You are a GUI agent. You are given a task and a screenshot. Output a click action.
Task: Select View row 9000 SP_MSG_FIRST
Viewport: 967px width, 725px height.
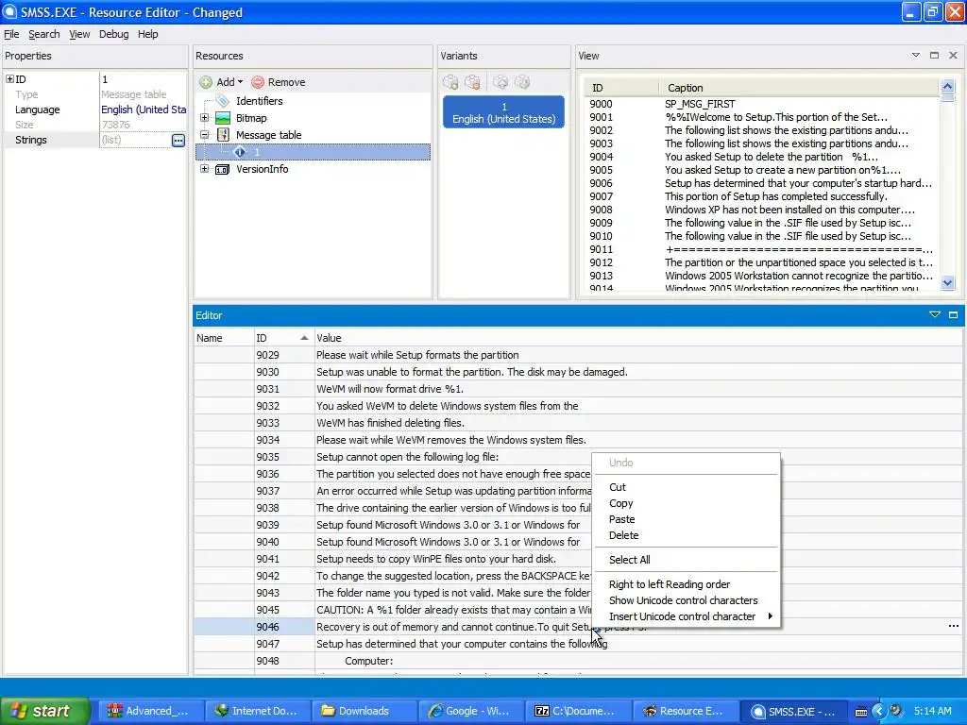[761, 104]
